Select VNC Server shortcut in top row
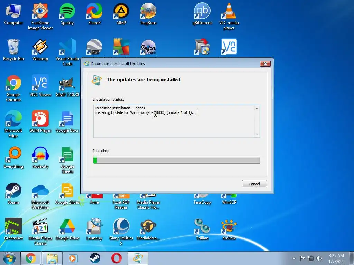This screenshot has height=265, width=354. 229,47
